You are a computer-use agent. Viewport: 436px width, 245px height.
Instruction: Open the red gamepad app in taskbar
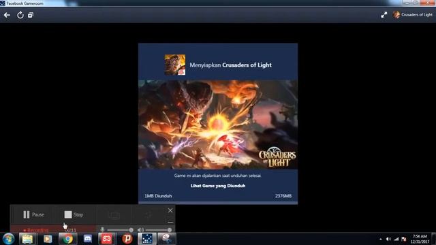[x=106, y=239]
